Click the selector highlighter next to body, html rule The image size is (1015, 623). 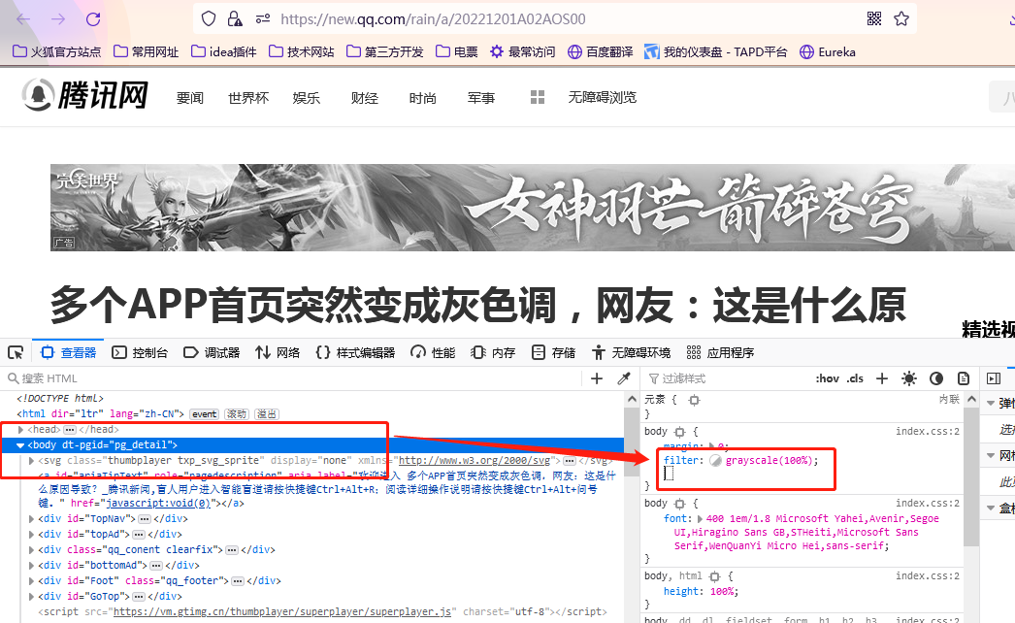click(714, 575)
